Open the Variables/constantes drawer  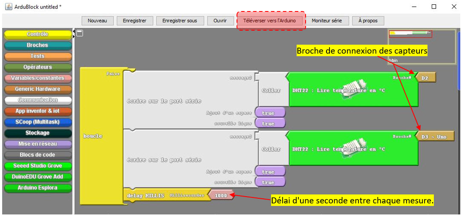point(38,78)
